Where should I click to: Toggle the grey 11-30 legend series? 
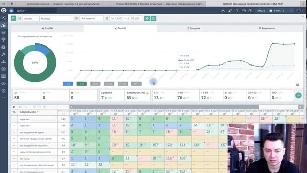point(95,84)
